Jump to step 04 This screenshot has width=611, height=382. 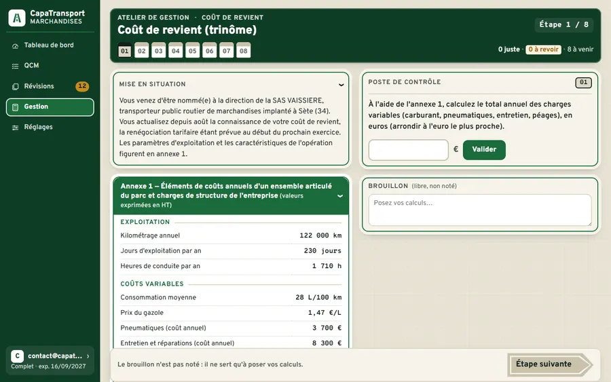point(176,50)
